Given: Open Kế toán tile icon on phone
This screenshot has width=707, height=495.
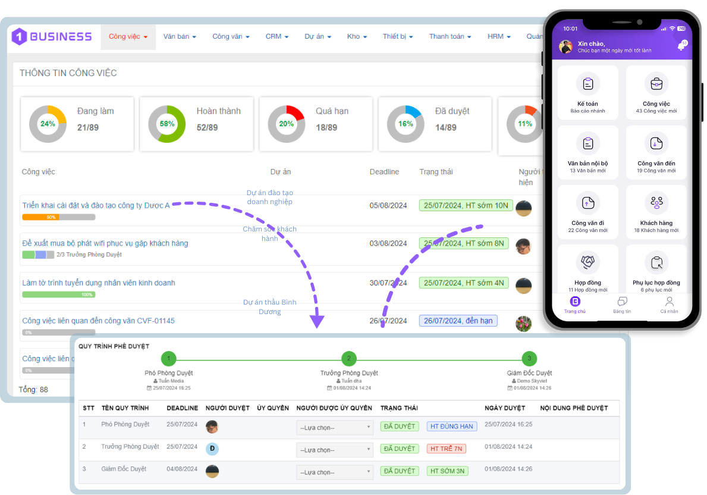Looking at the screenshot, I should (x=587, y=84).
